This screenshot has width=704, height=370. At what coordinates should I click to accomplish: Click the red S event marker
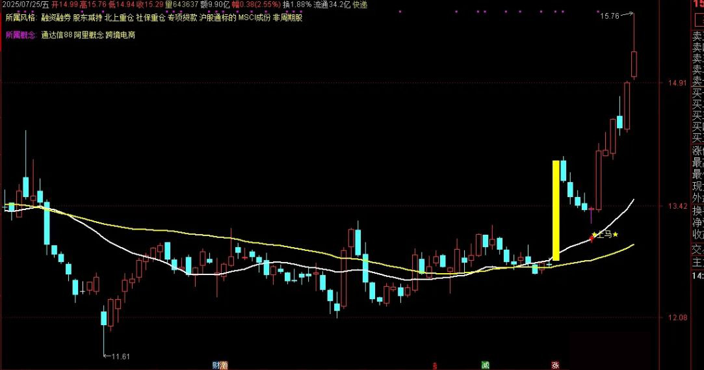[x=435, y=365]
